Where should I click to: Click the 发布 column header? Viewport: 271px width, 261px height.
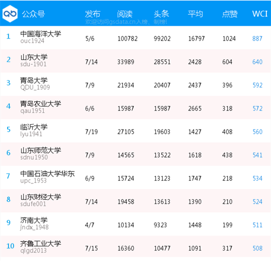93,14
